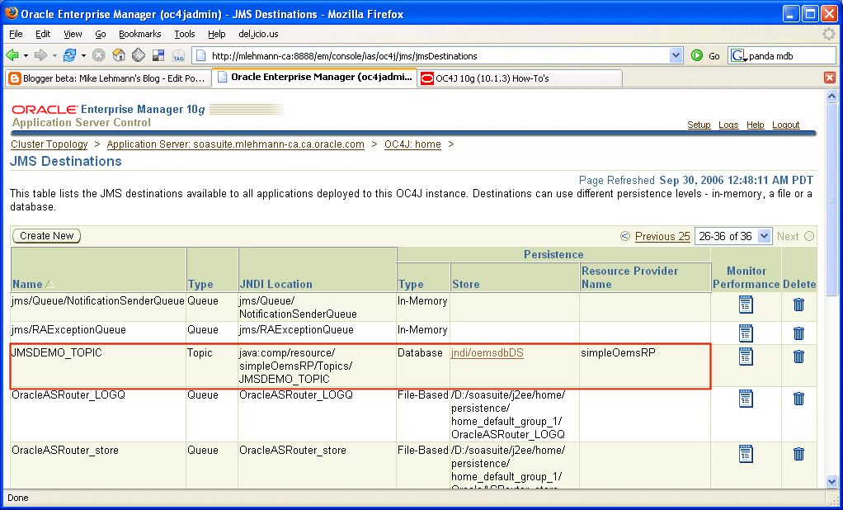Click the page scrollbar down arrow

pos(831,482)
